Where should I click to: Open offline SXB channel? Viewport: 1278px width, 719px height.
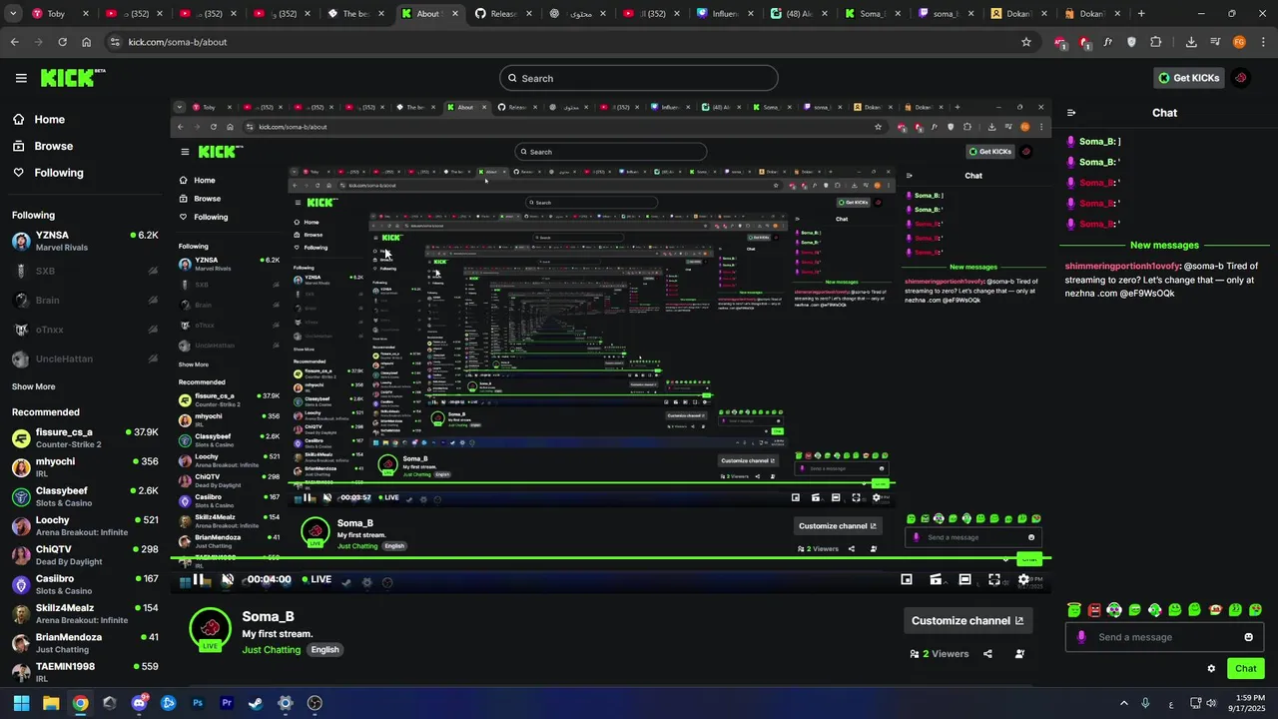click(84, 271)
